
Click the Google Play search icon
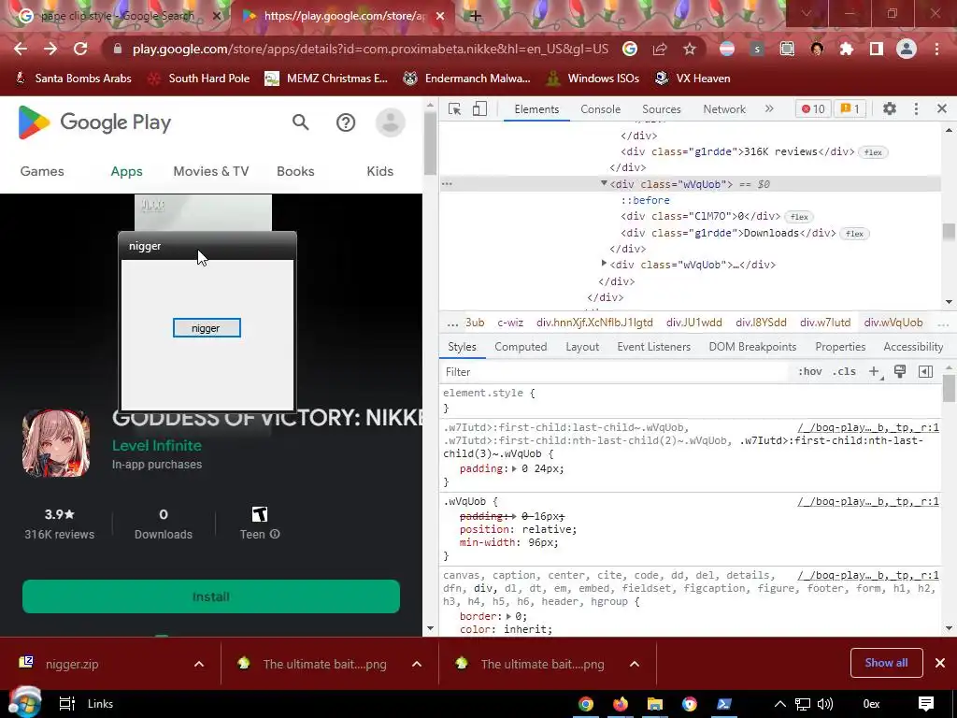(x=300, y=122)
